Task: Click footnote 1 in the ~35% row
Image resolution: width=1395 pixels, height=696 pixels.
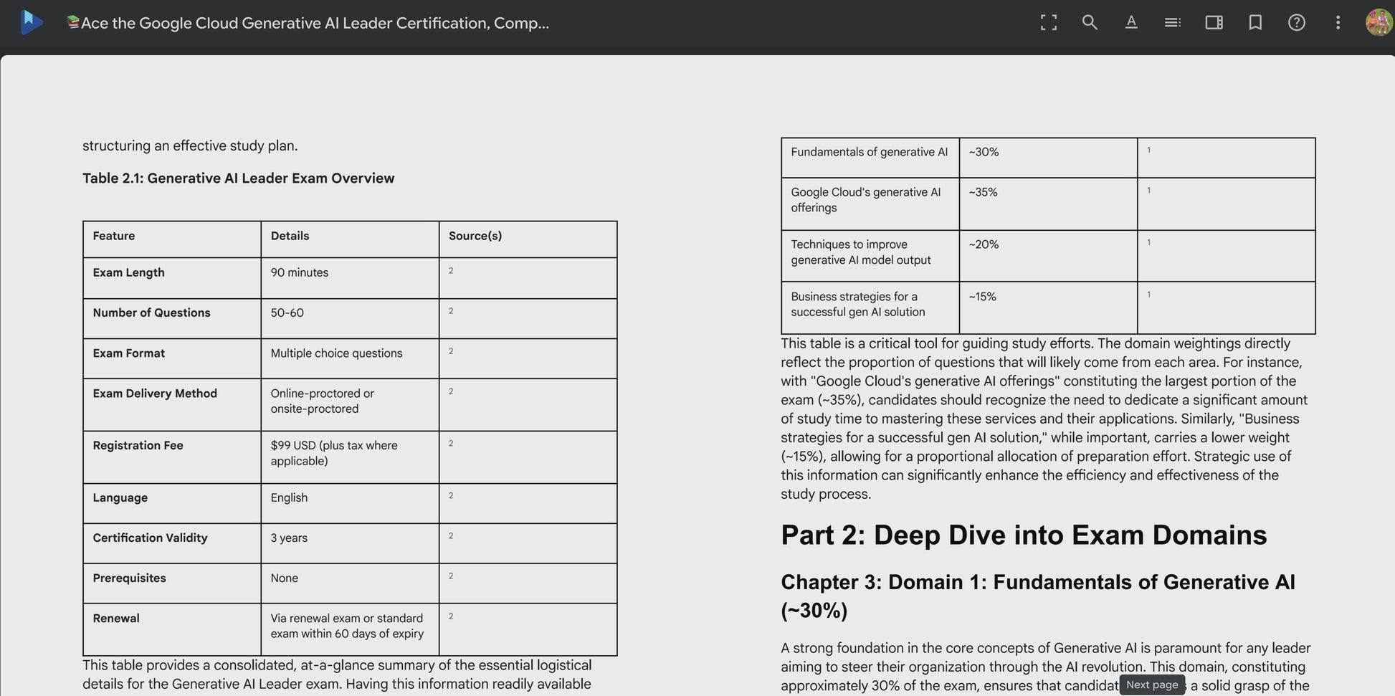Action: (x=1149, y=191)
